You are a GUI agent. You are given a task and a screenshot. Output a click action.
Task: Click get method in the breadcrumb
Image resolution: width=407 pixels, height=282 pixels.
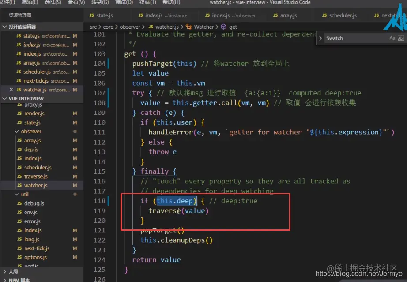tap(233, 27)
